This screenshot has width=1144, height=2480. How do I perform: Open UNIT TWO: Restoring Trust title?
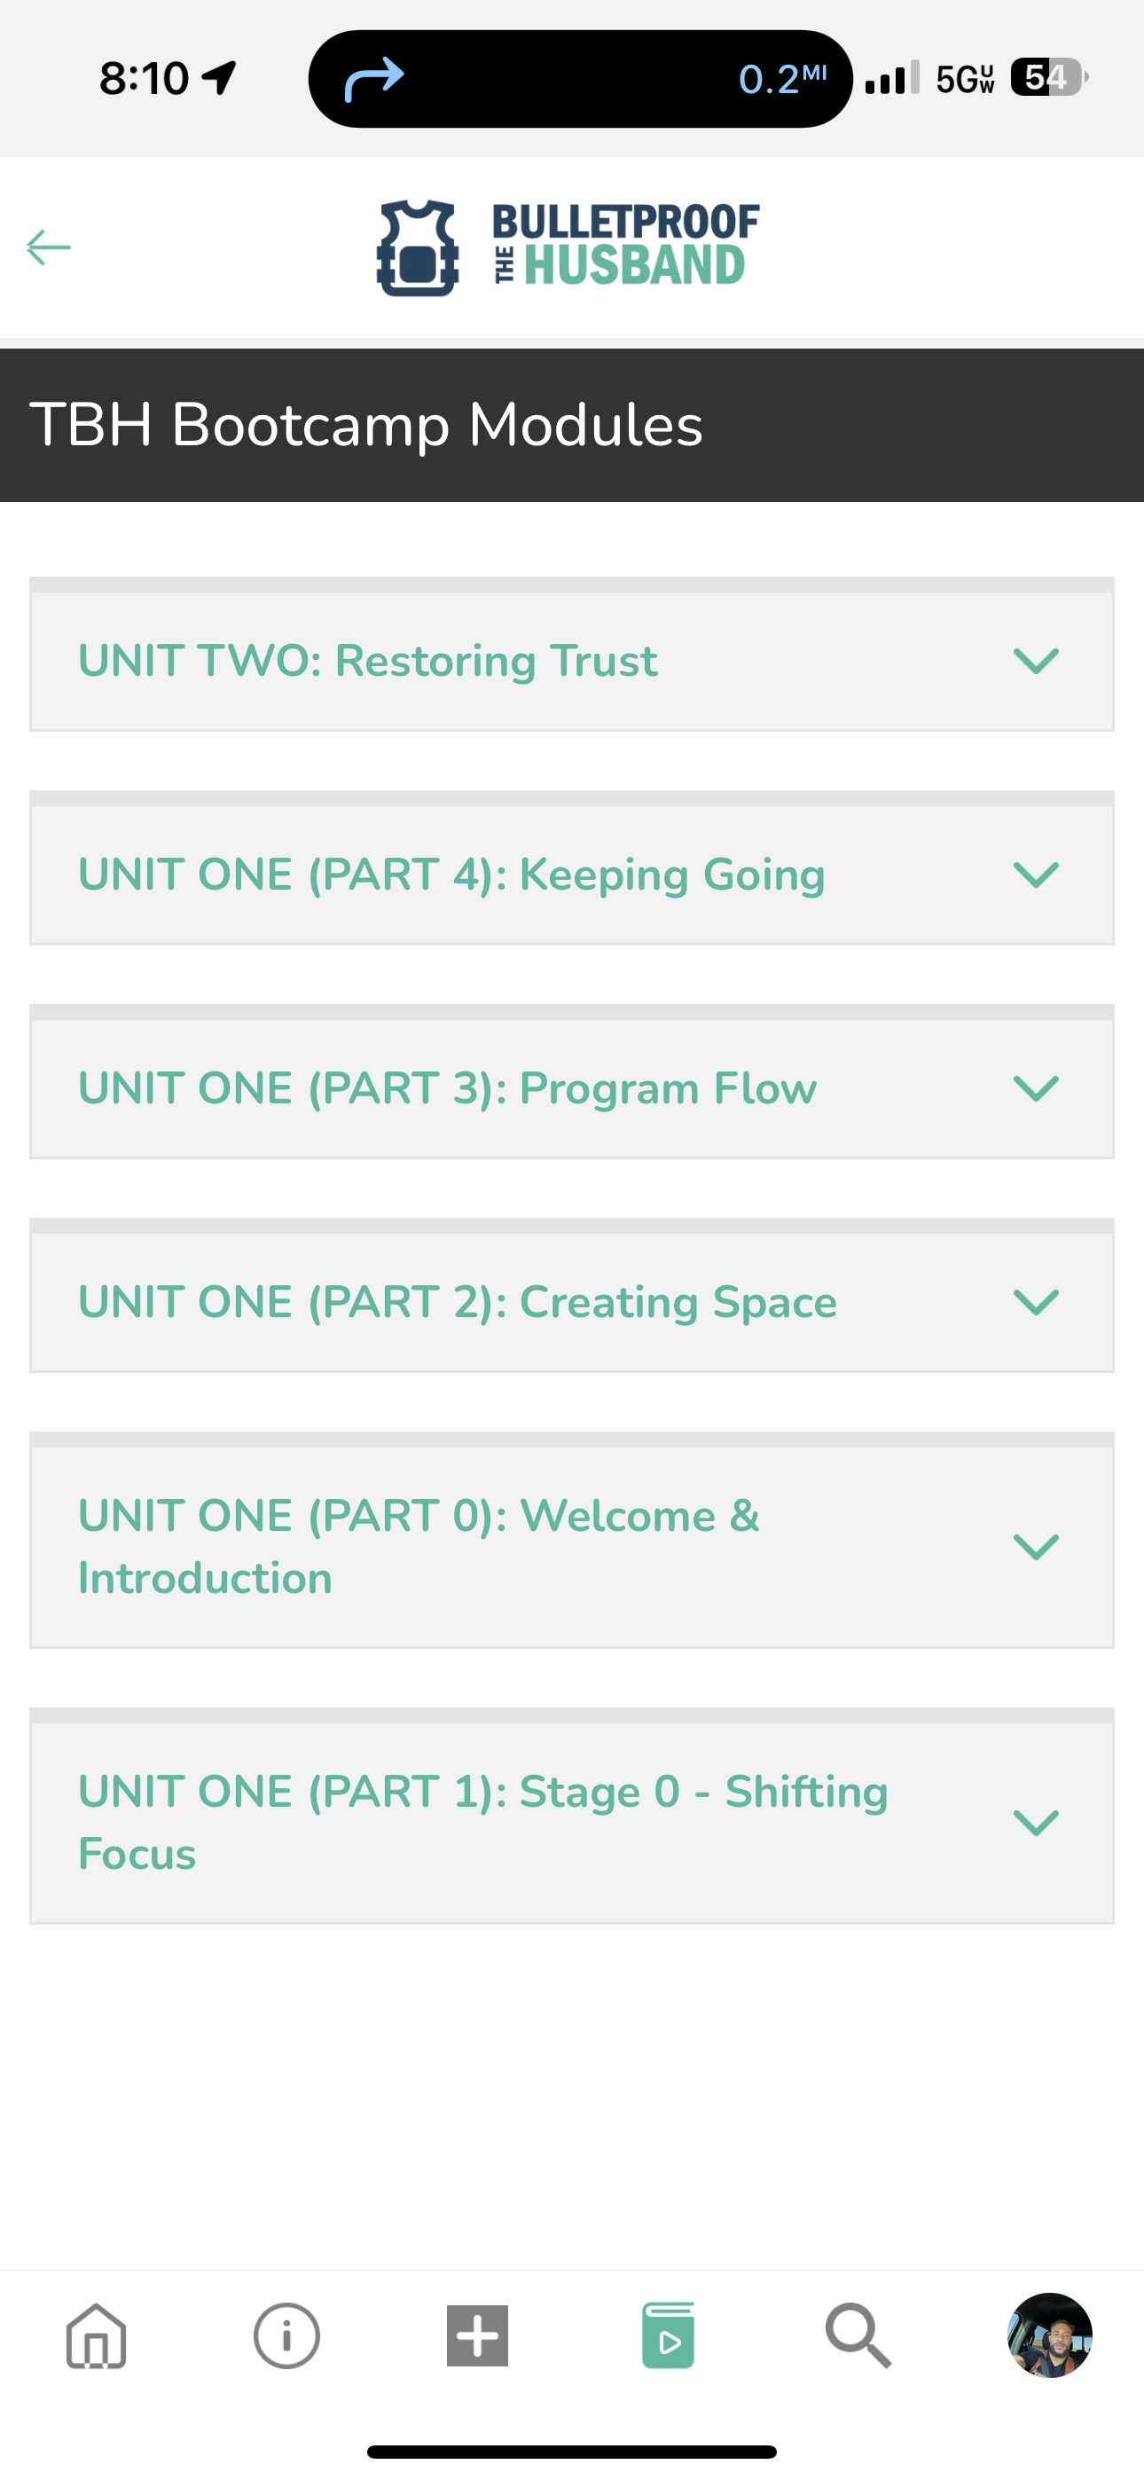(368, 662)
